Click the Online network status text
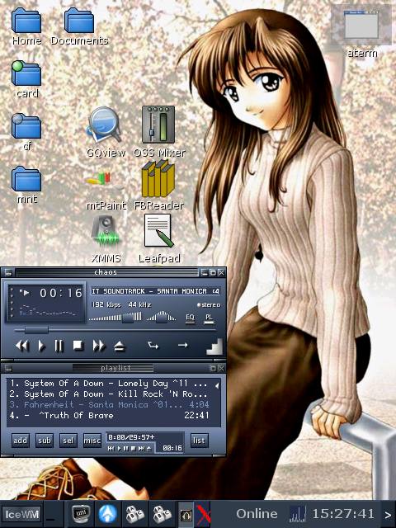Viewport: 396px width, 528px height. point(257,514)
